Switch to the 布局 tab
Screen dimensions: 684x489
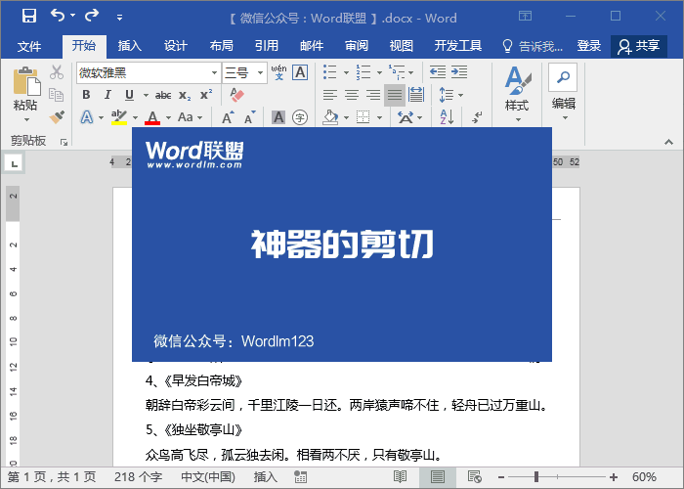point(221,45)
